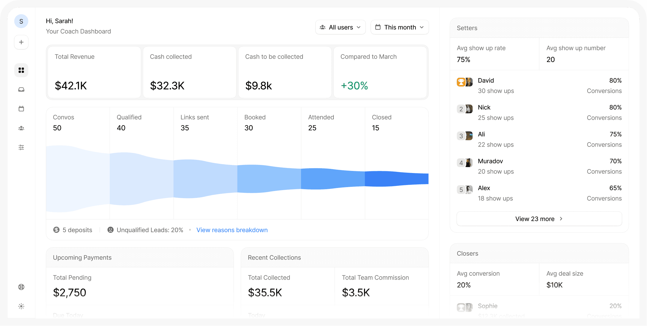Click View reasons breakdown link
The height and width of the screenshot is (326, 647).
point(232,230)
